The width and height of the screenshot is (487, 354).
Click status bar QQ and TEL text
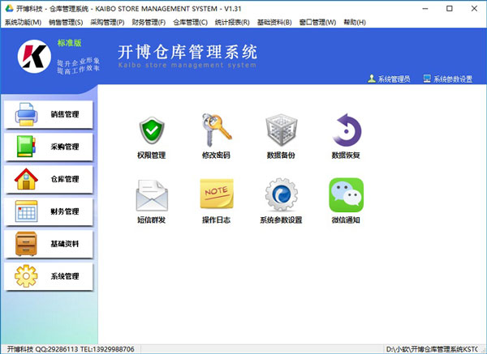point(71,349)
